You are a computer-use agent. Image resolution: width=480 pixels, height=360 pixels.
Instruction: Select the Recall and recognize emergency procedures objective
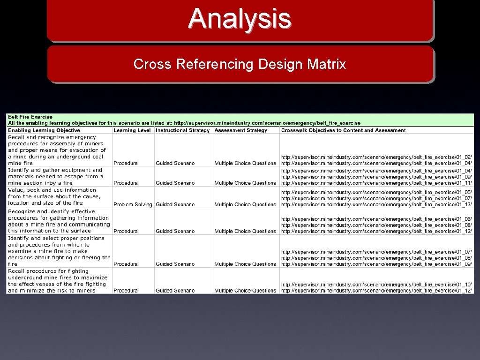click(56, 150)
